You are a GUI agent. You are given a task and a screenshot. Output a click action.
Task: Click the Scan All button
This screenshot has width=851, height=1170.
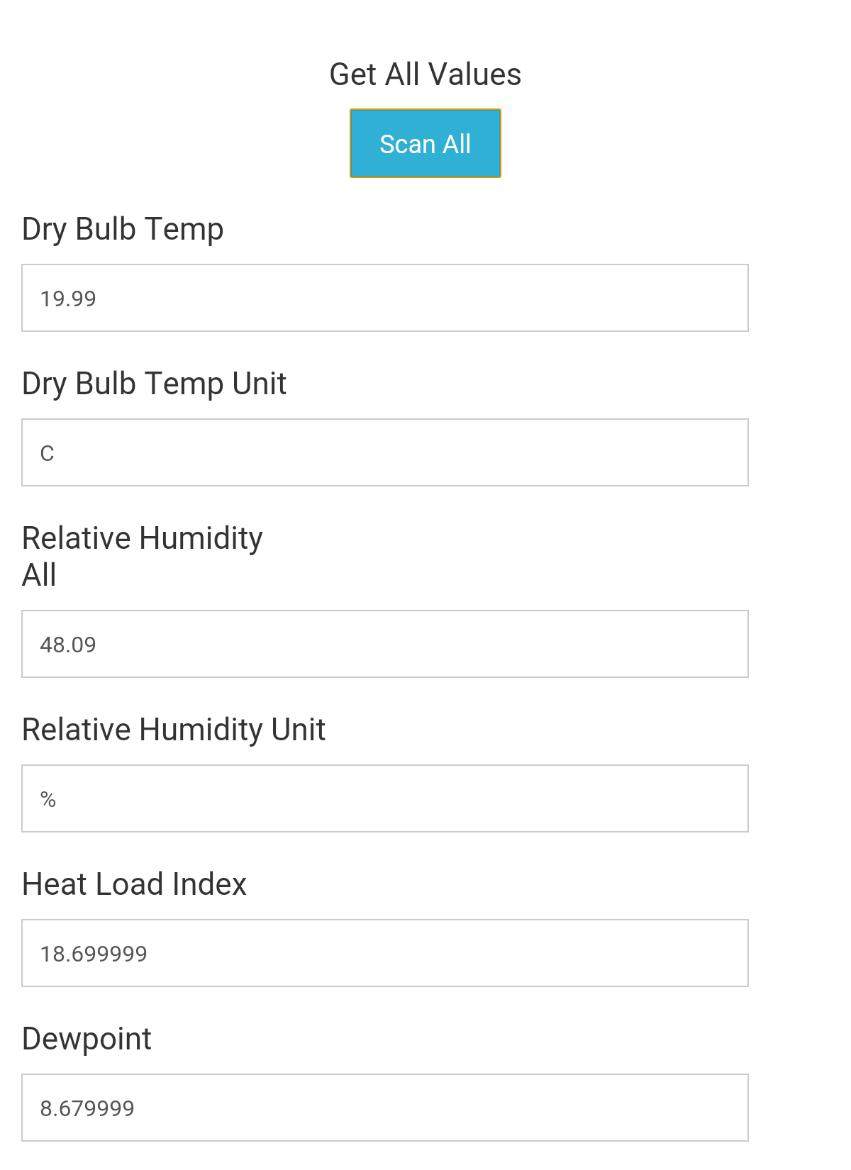[x=425, y=143]
